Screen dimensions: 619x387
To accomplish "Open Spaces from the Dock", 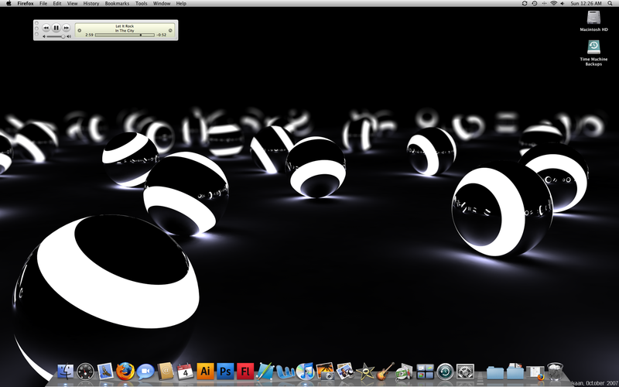I will 425,372.
